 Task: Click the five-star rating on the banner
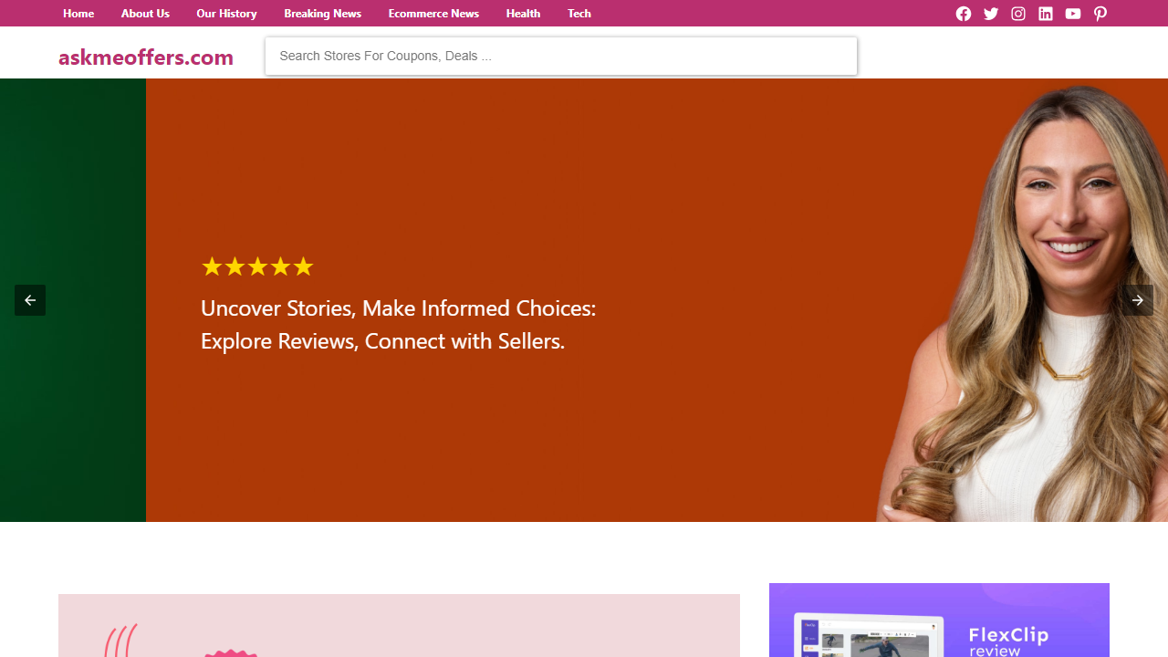pyautogui.click(x=257, y=266)
